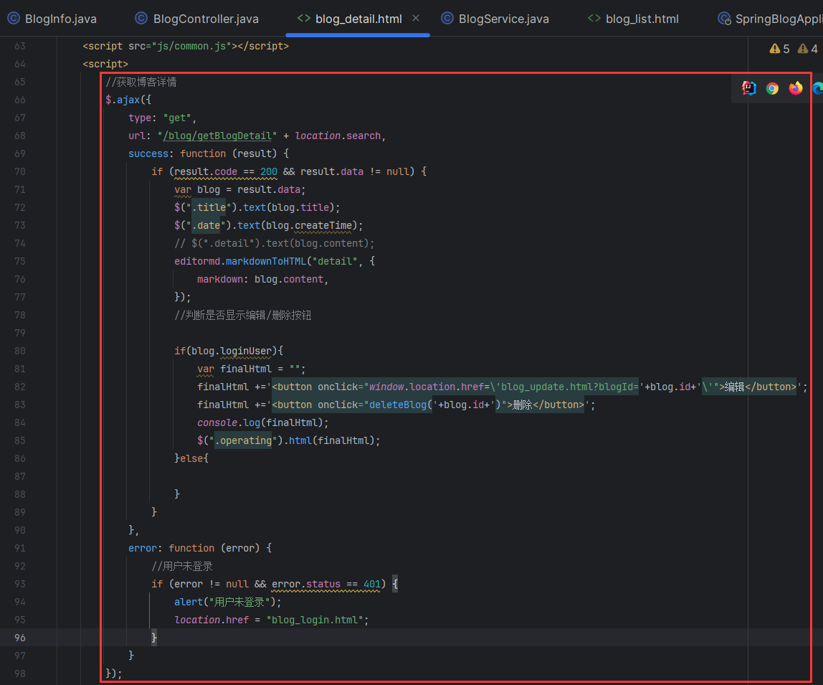
Task: Open page in Firefox browser
Action: (x=796, y=88)
